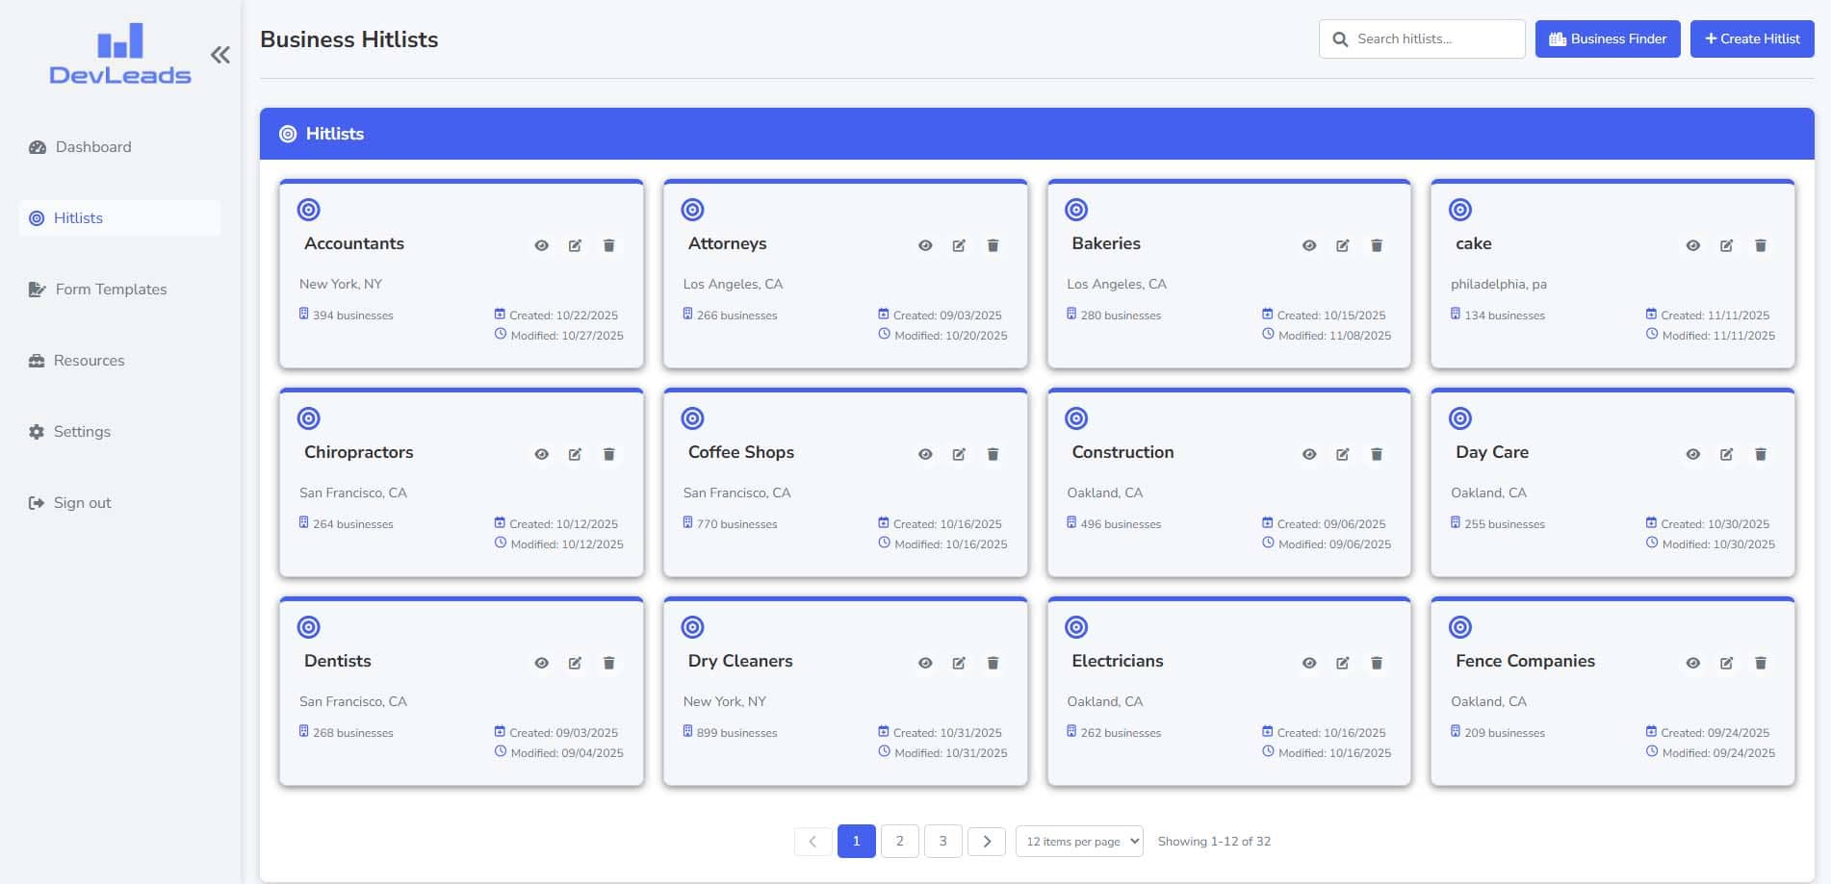Delete the Coffee Shops hitlist

click(993, 455)
